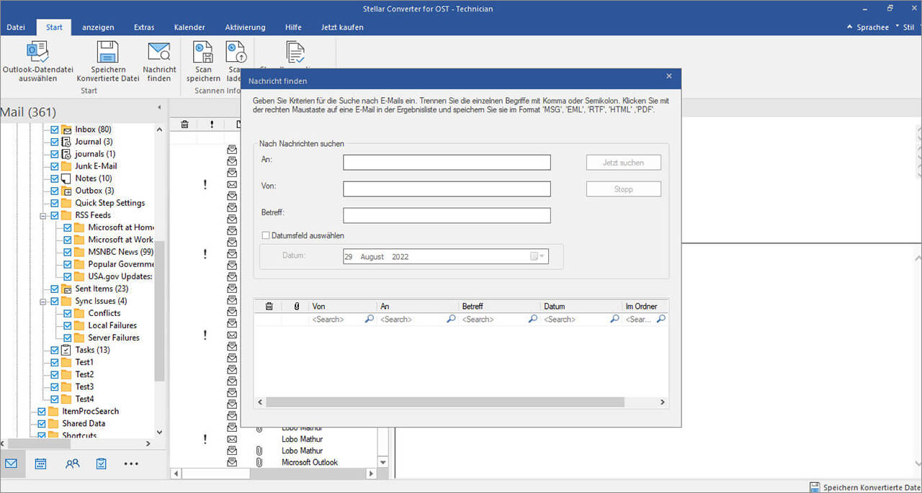922x493 pixels.
Task: Click the trash column header in the results grid
Action: tap(269, 306)
